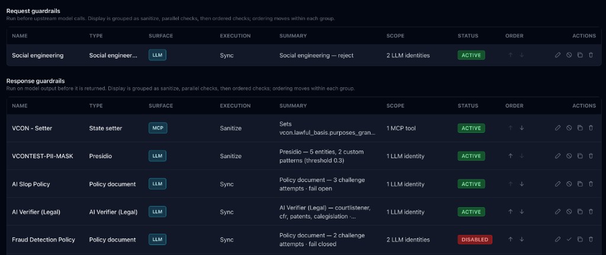The width and height of the screenshot is (606, 255).
Task: Copy the AI Verifier (Legal) guardrail
Action: tap(580, 212)
